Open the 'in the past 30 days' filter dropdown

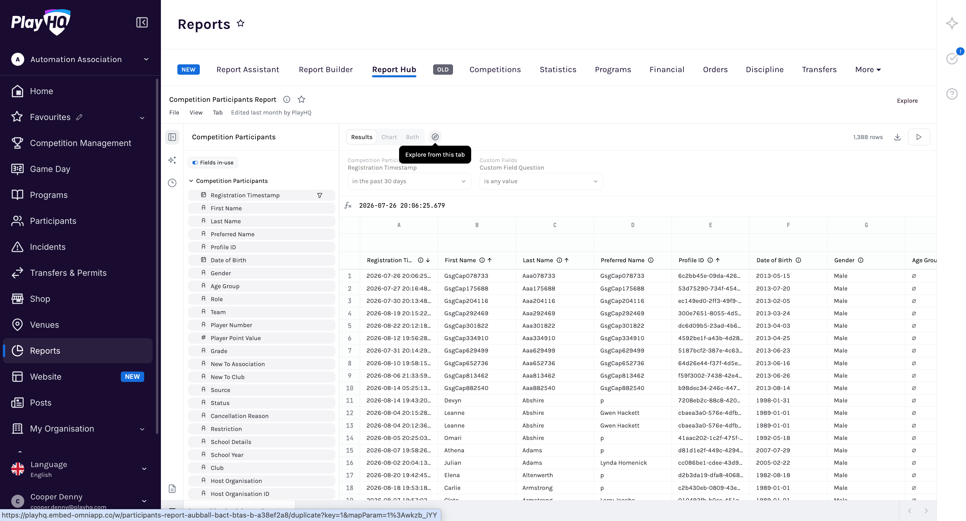[x=409, y=181]
